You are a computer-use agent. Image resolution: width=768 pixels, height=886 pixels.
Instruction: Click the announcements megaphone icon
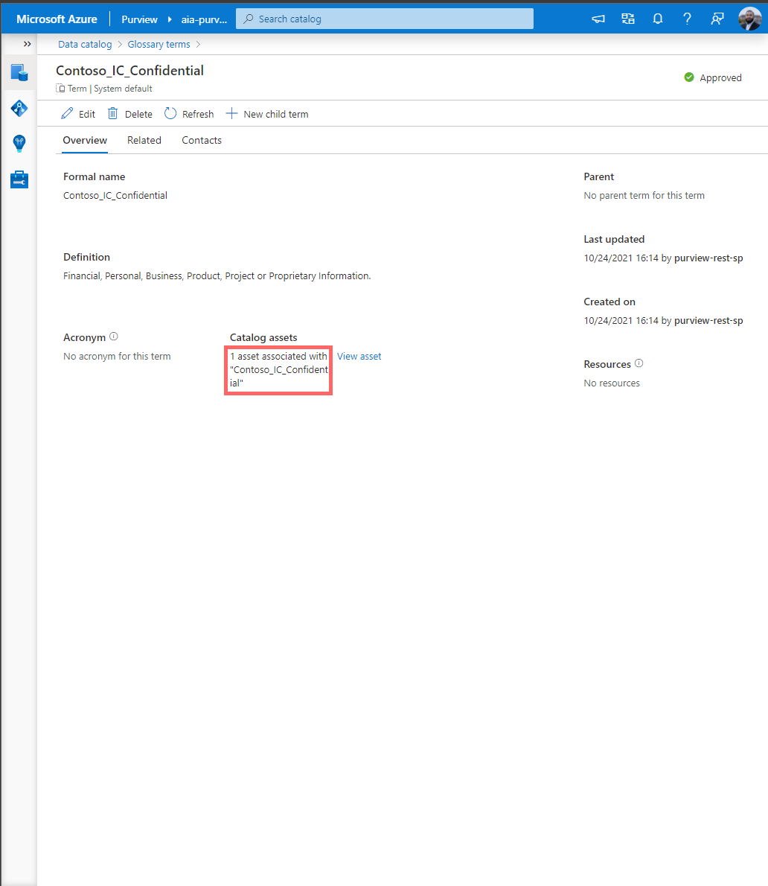tap(598, 19)
